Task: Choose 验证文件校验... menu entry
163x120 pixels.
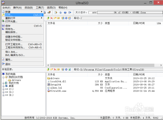Action: 22,40
